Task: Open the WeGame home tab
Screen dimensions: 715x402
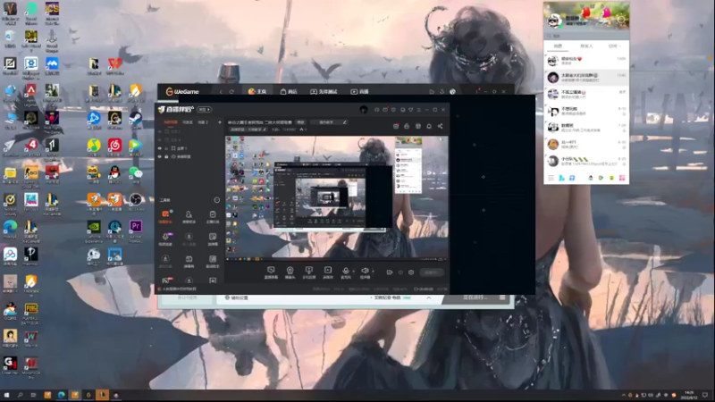Action: click(x=257, y=92)
